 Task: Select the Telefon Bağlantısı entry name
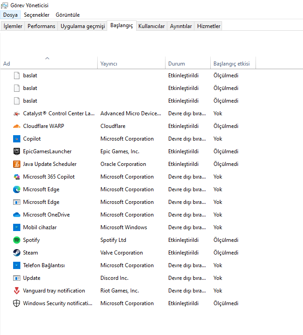(x=44, y=265)
